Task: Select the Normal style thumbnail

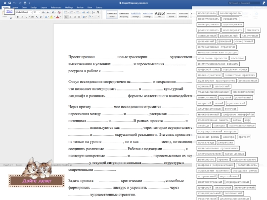Action: click(x=112, y=14)
